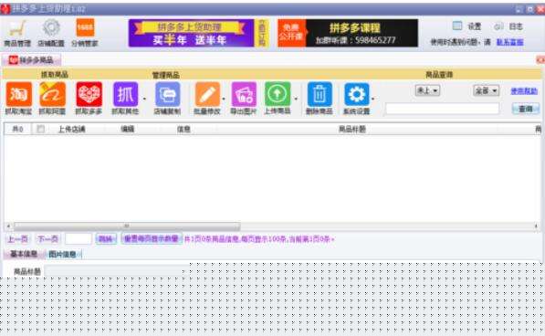Switch to the 拼多多商品 tab
The width and height of the screenshot is (545, 336).
pyautogui.click(x=32, y=60)
